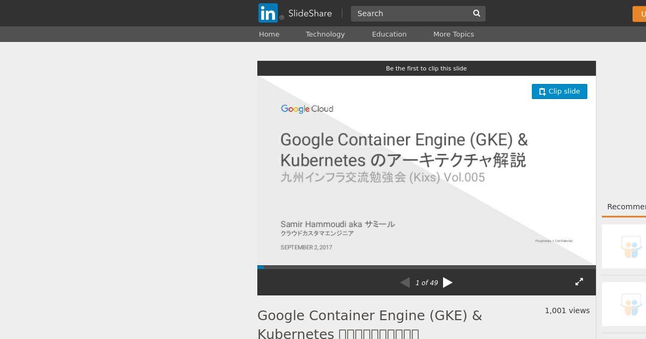Click the Clip slide button
The width and height of the screenshot is (646, 339).
tap(559, 91)
